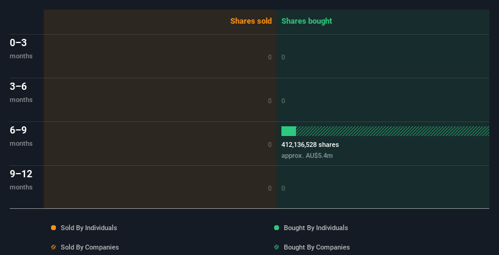Select the Sold By Individuals legend label

pos(89,228)
